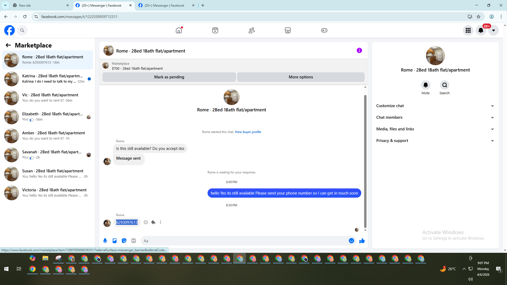View site information icon in address bar
The height and width of the screenshot is (285, 507).
(x=36, y=17)
